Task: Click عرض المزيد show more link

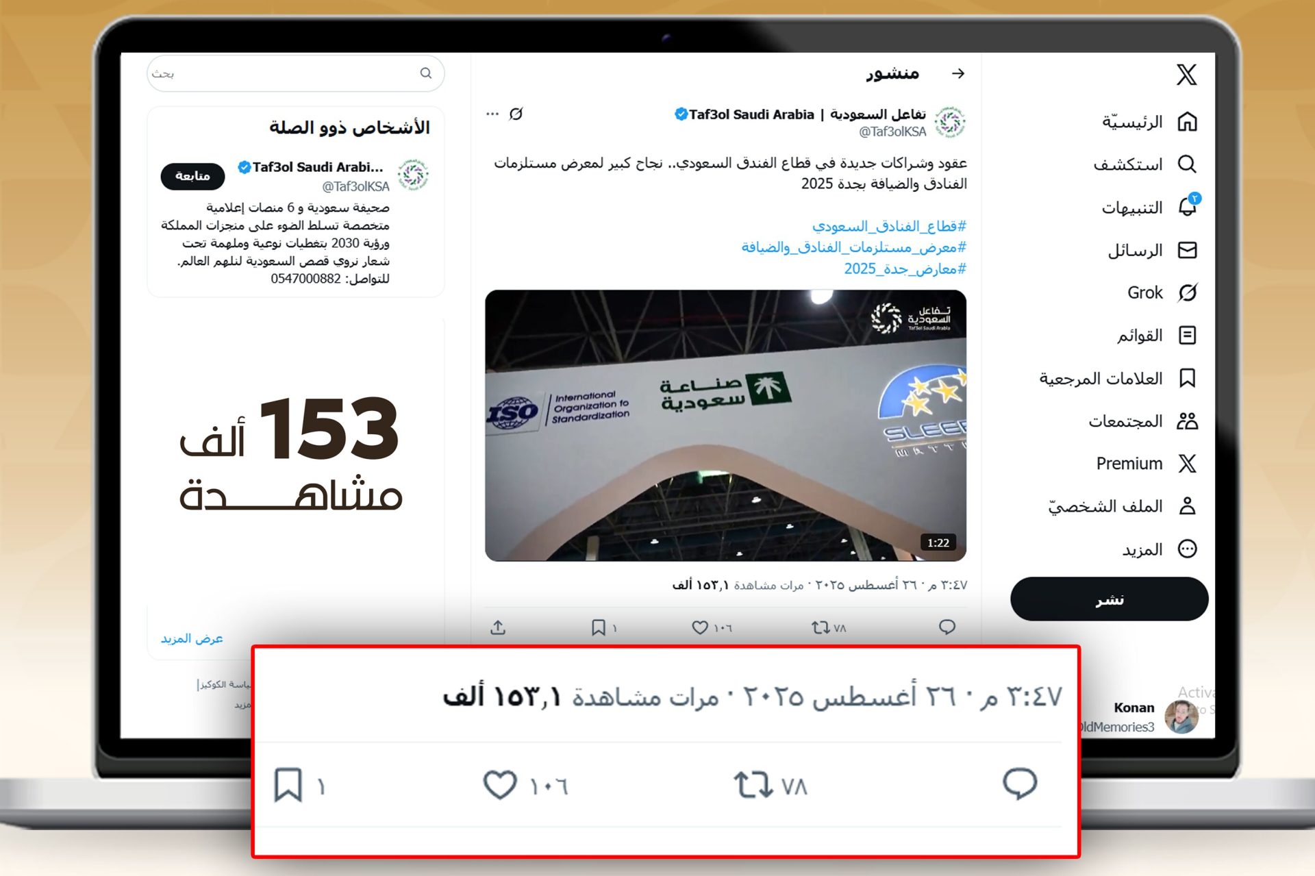Action: 192,638
